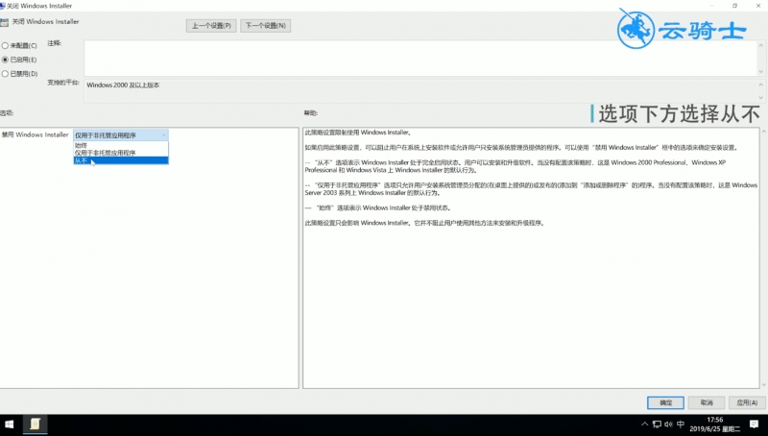
Task: Open the taskbar clock 17:56
Action: (x=715, y=424)
